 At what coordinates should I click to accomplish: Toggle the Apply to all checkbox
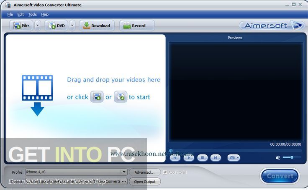point(165,172)
